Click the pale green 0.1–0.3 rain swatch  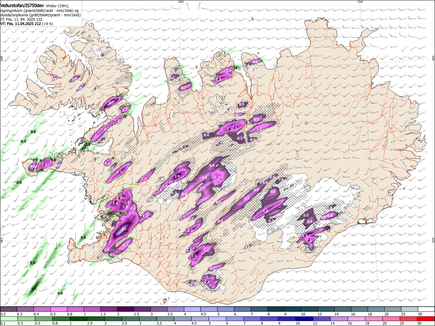point(8,319)
